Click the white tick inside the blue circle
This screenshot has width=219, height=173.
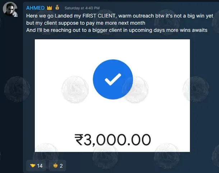(113, 79)
